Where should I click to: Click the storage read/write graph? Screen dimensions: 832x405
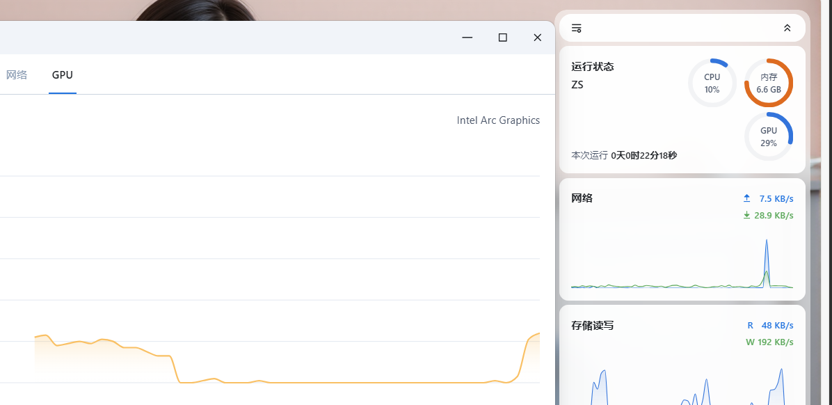tap(682, 385)
